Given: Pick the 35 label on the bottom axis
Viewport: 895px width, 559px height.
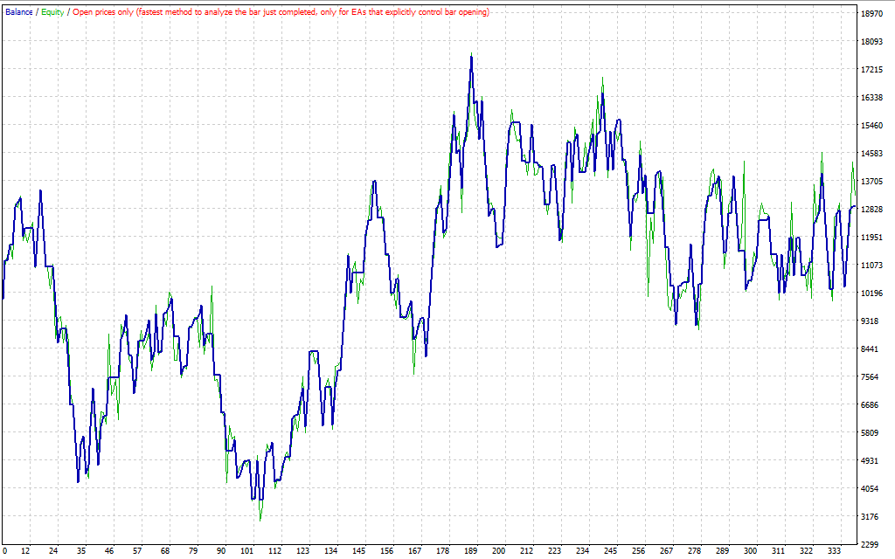Looking at the screenshot, I should click(x=81, y=551).
